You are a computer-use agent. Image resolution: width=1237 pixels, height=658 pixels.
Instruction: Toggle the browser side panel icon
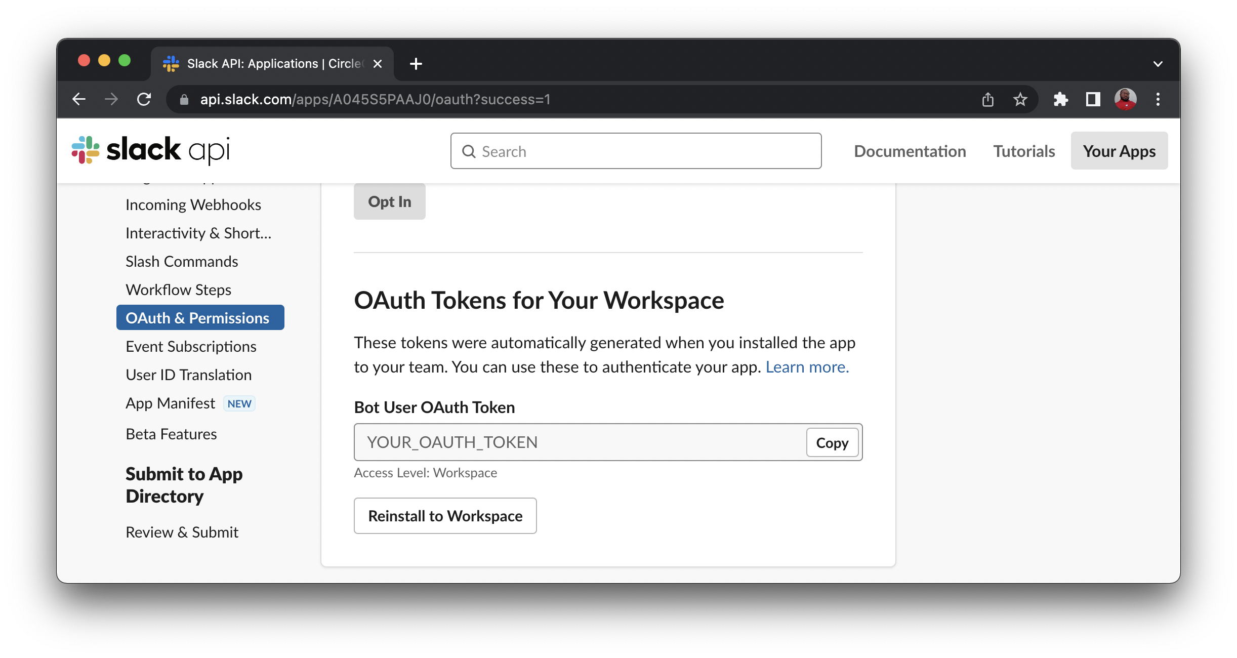coord(1093,99)
